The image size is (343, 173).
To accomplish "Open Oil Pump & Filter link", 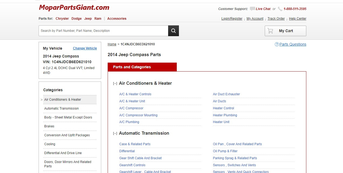I will click(225, 151).
